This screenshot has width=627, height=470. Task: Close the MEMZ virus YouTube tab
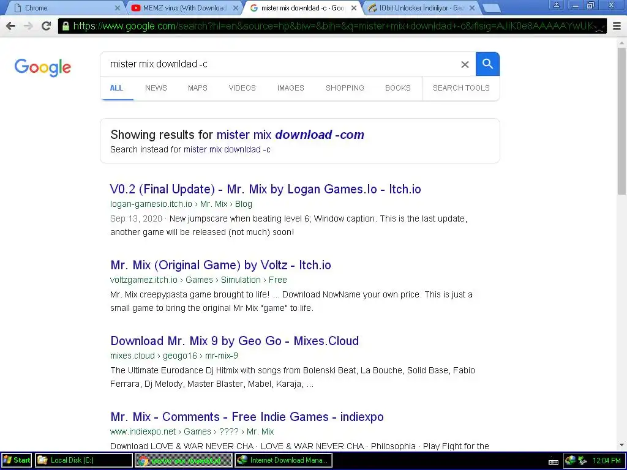[x=236, y=8]
